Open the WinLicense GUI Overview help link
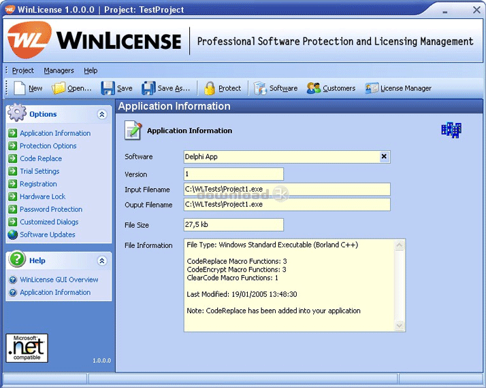The width and height of the screenshot is (486, 388). click(59, 280)
